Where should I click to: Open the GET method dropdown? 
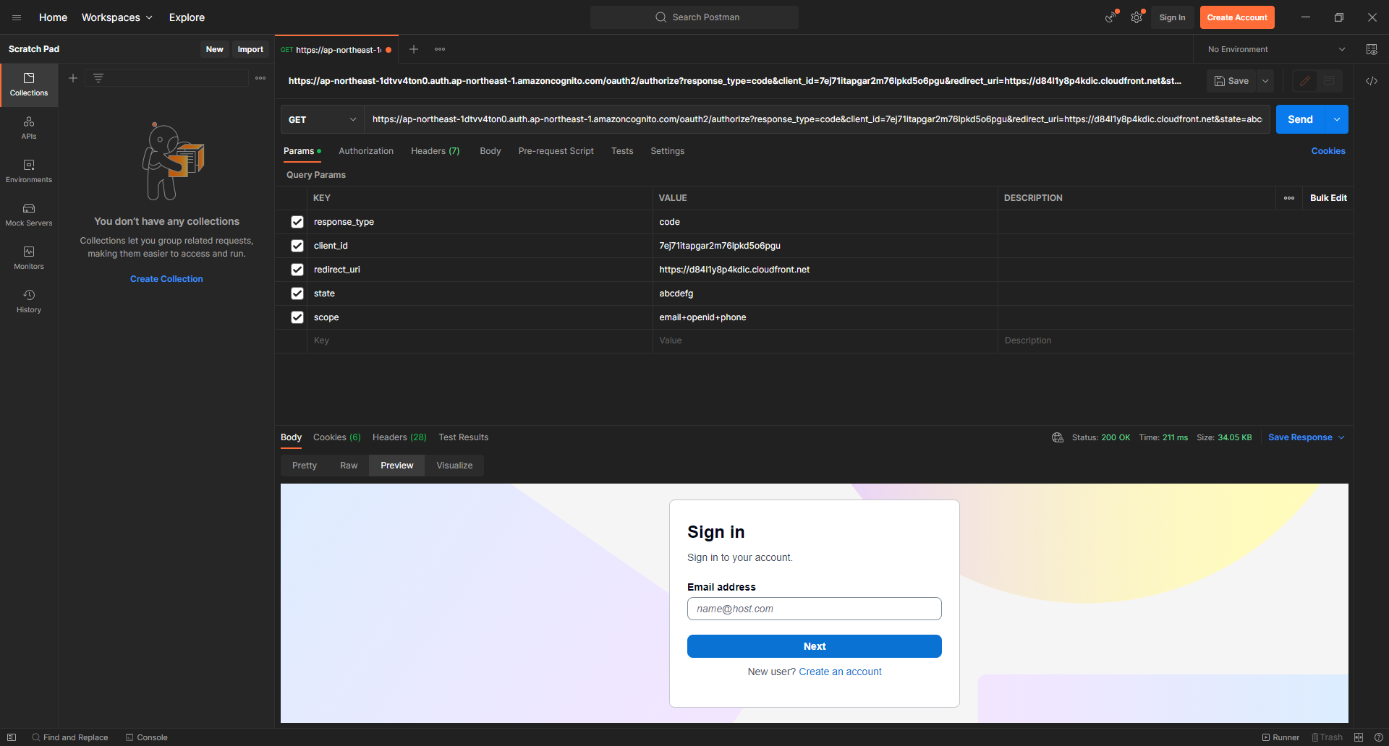323,119
